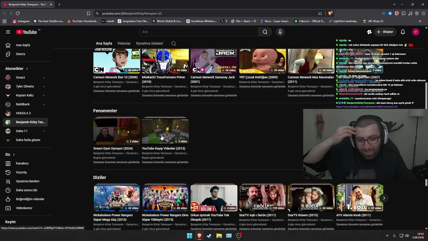This screenshot has width=428, height=241.
Task: Show the next Diziler playlists
Action: tap(384, 198)
